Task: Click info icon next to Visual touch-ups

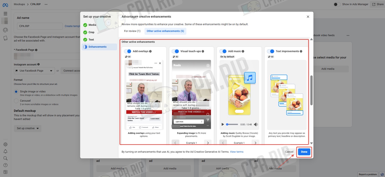Action: pyautogui.click(x=203, y=51)
